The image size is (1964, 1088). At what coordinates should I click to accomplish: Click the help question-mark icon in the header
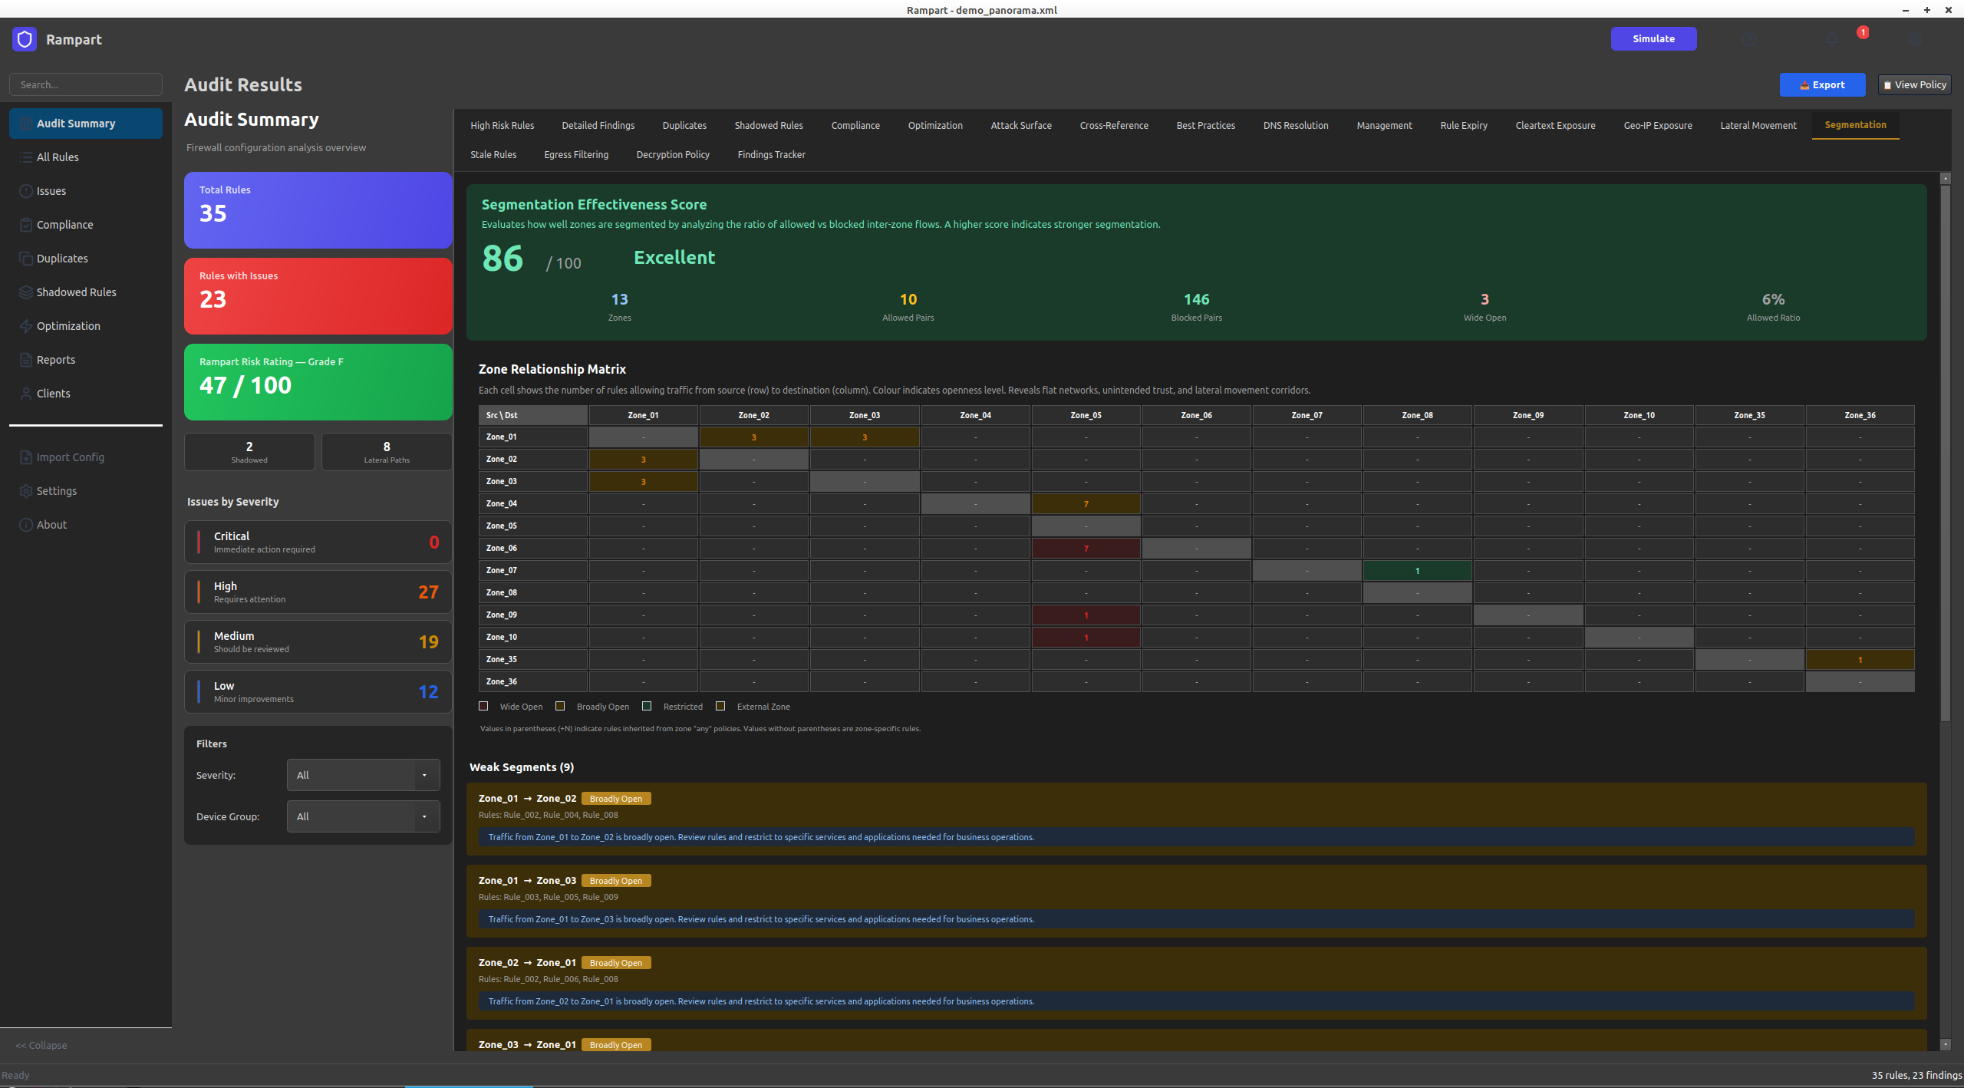click(1749, 39)
